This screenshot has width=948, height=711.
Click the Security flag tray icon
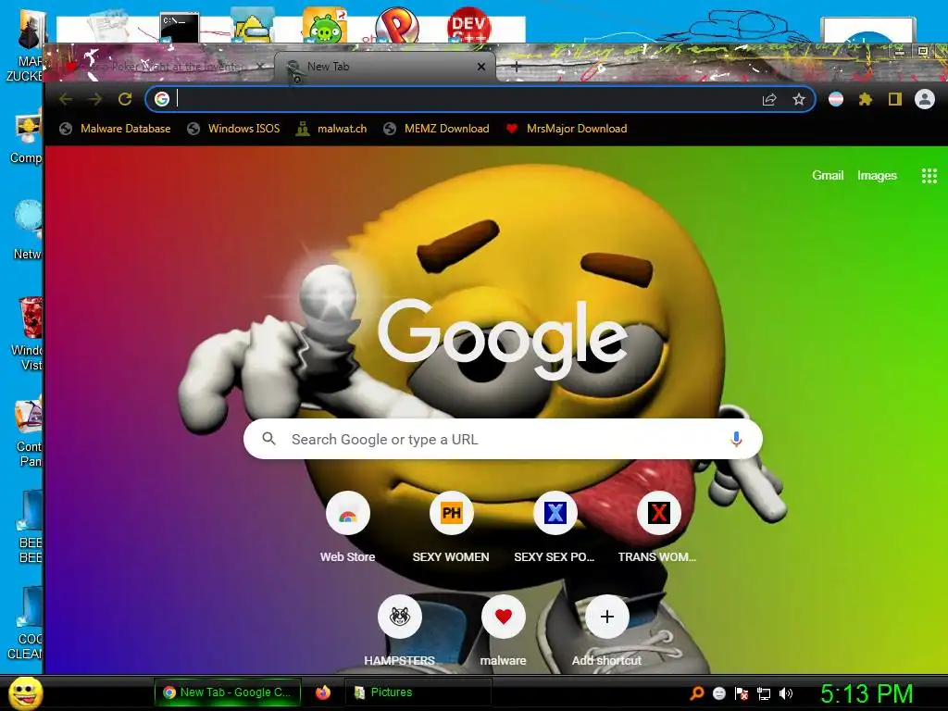[x=742, y=693]
